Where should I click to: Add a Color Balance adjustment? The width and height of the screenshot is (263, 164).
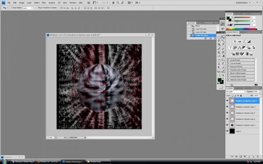(239, 48)
